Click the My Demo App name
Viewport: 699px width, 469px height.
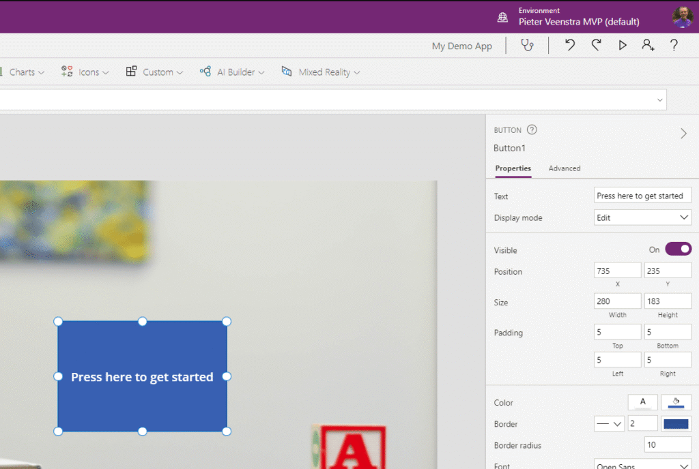click(x=462, y=46)
